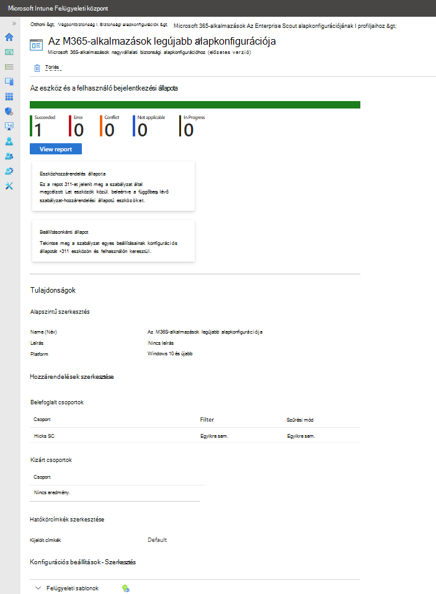Open Troubleshooting wrench icon in sidebar
Image resolution: width=436 pixels, height=594 pixels.
tap(9, 185)
